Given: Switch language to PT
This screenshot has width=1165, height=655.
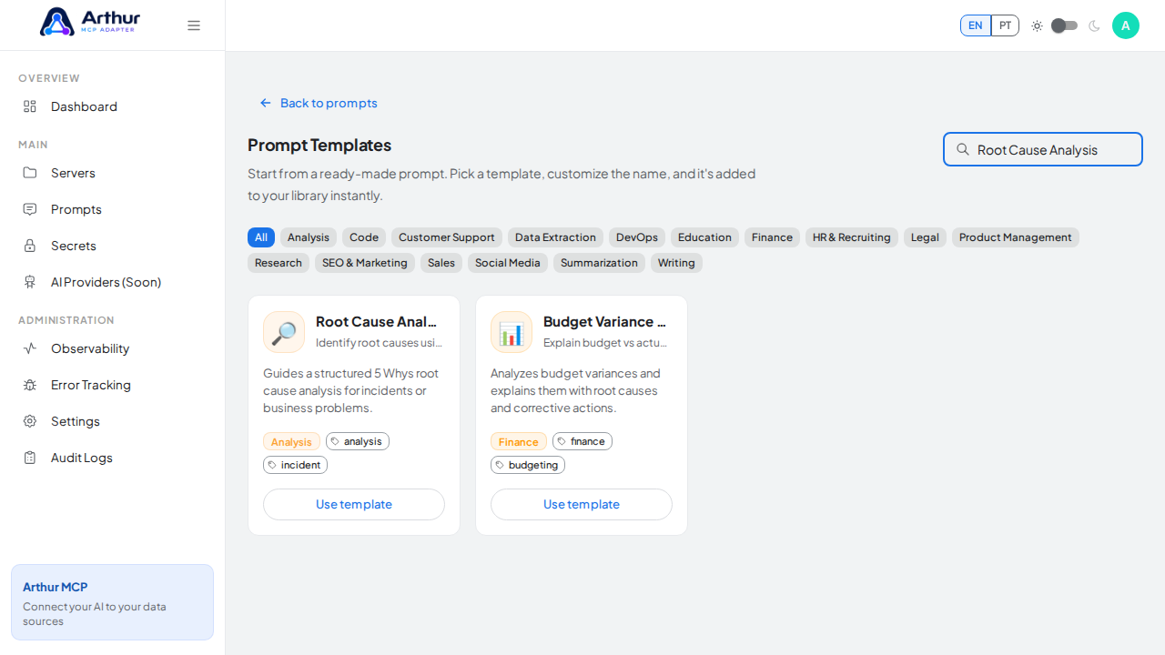Looking at the screenshot, I should coord(1005,25).
